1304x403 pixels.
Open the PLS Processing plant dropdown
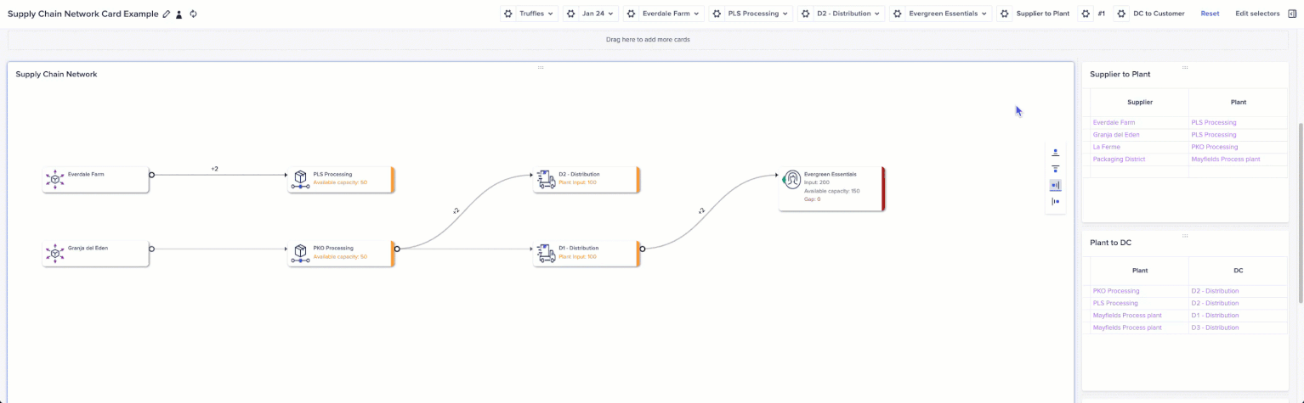(x=758, y=14)
